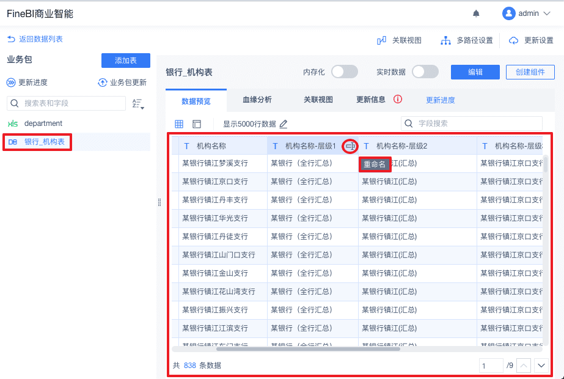Open the admin account dropdown arrow
Screen dimensions: 564x379
tap(547, 13)
